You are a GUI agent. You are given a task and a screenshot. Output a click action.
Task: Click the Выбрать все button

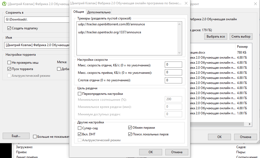tap(215, 36)
